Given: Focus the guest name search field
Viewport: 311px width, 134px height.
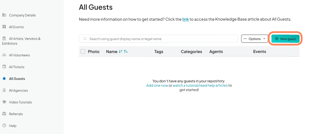Looking at the screenshot, I should (x=158, y=39).
